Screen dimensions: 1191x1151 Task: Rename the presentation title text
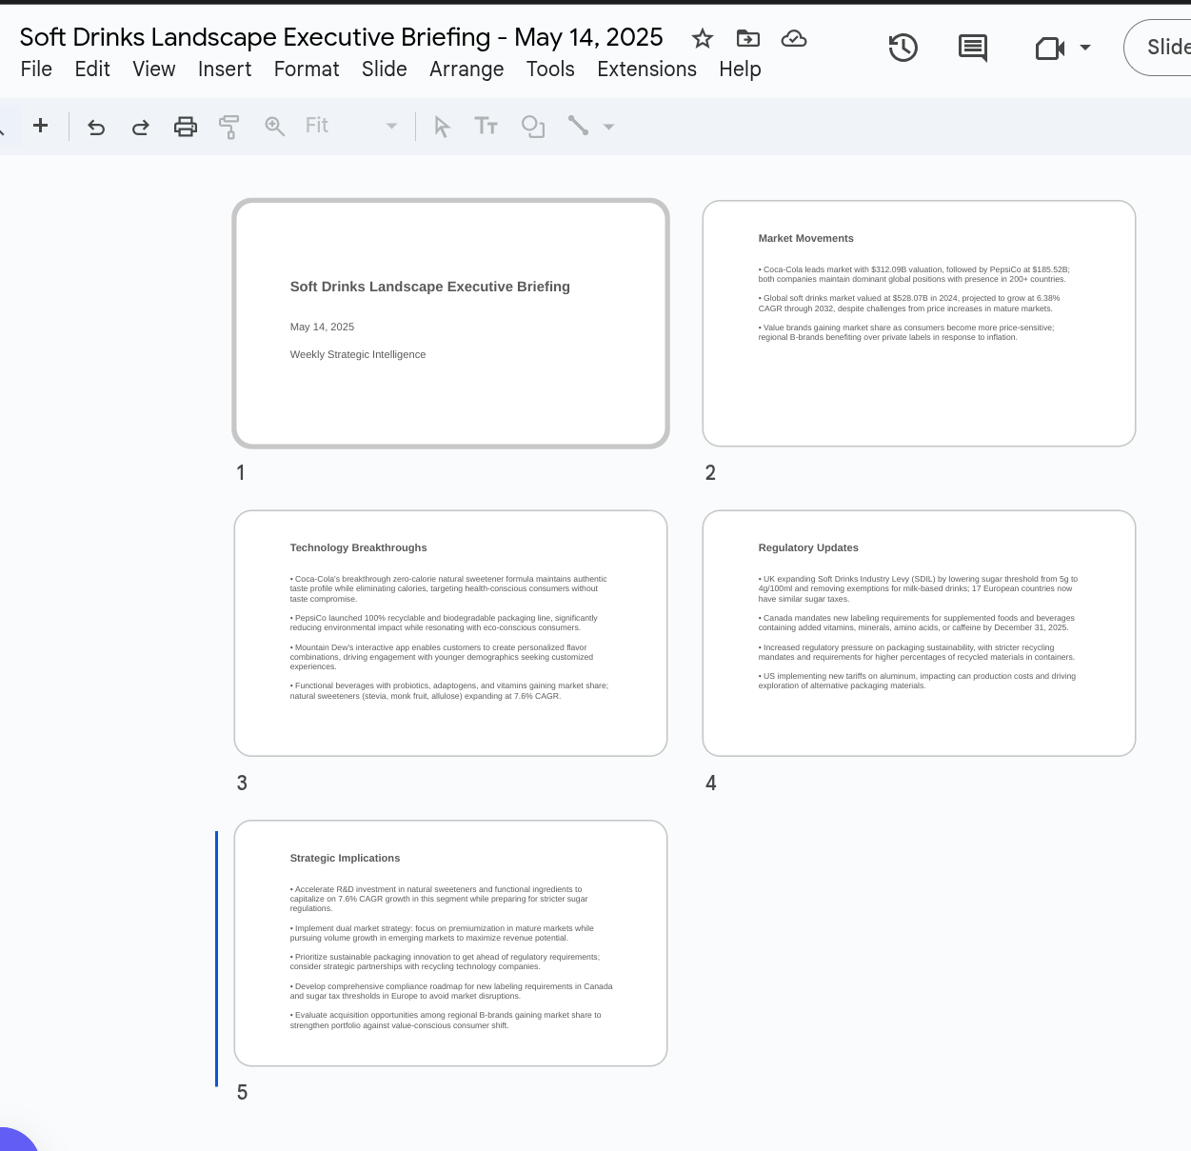pyautogui.click(x=341, y=37)
